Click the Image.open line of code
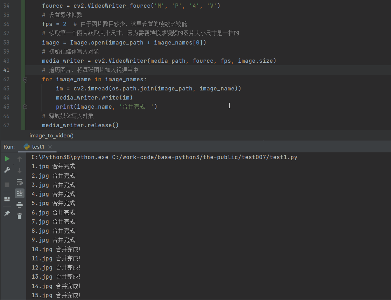The image size is (391, 300). [124, 43]
